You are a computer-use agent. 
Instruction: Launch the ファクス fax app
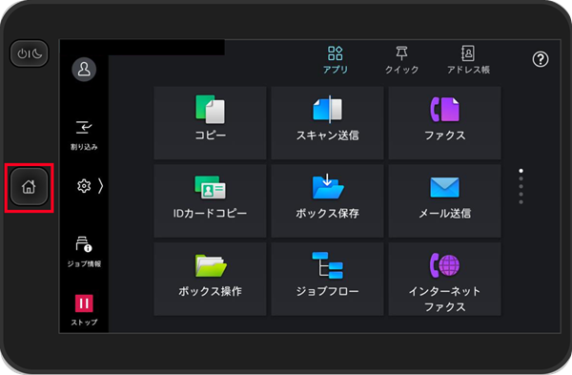(444, 123)
